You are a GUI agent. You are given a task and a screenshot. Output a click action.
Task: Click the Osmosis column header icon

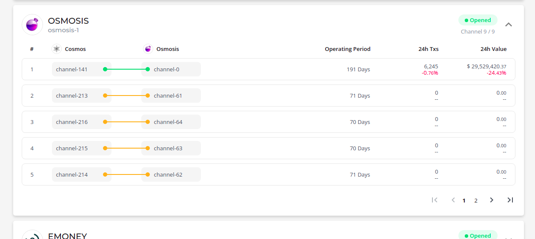(148, 49)
